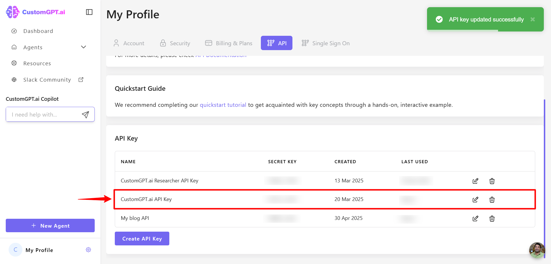Select the 'My blog API' name
The image size is (551, 264).
tap(135, 218)
